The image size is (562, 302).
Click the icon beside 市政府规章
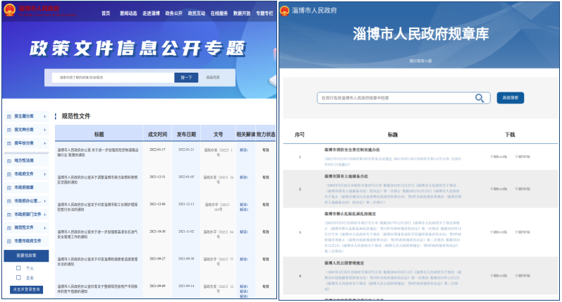(x=8, y=187)
